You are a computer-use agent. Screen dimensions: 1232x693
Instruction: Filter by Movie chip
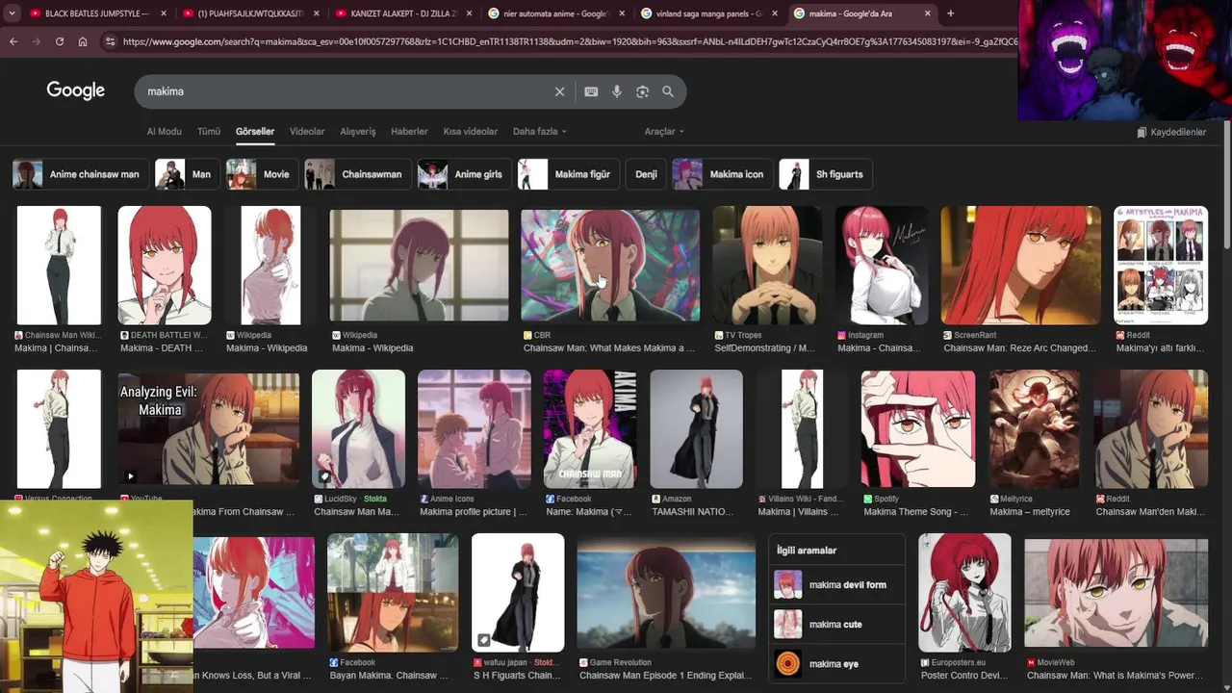(x=262, y=174)
